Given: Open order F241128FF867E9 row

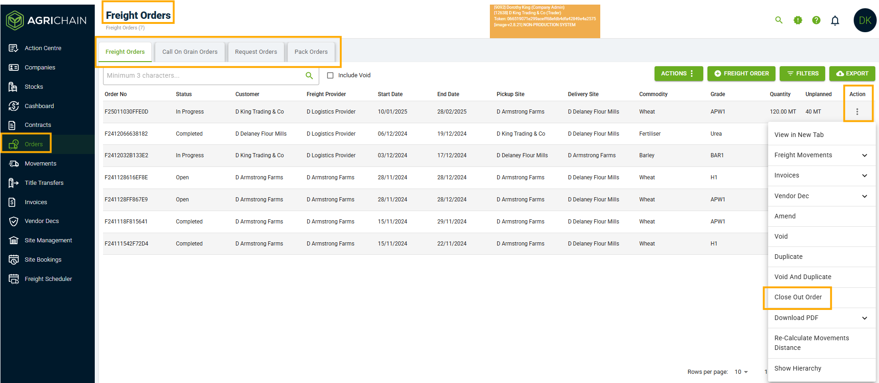Looking at the screenshot, I should 435,200.
